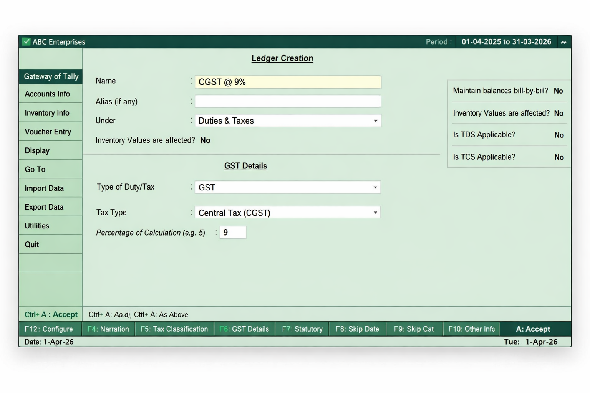Open F5 Tax Classification

174,329
